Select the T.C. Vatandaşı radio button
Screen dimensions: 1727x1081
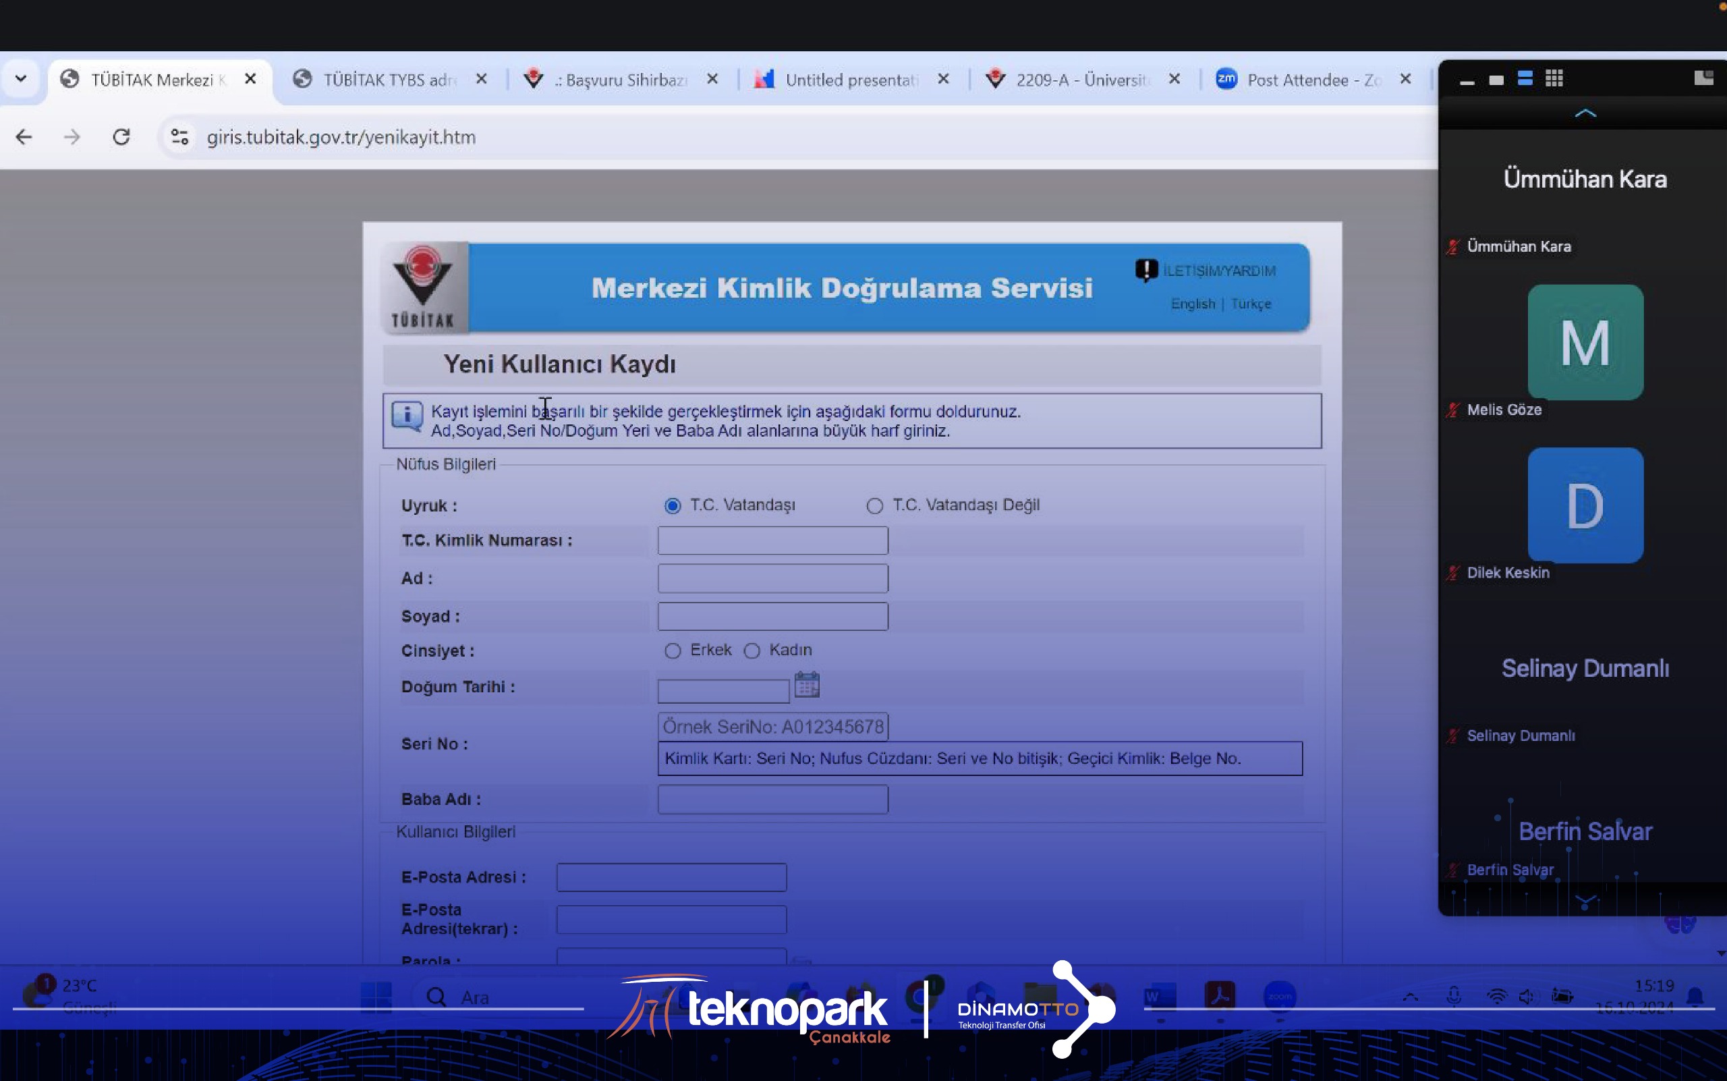point(673,505)
